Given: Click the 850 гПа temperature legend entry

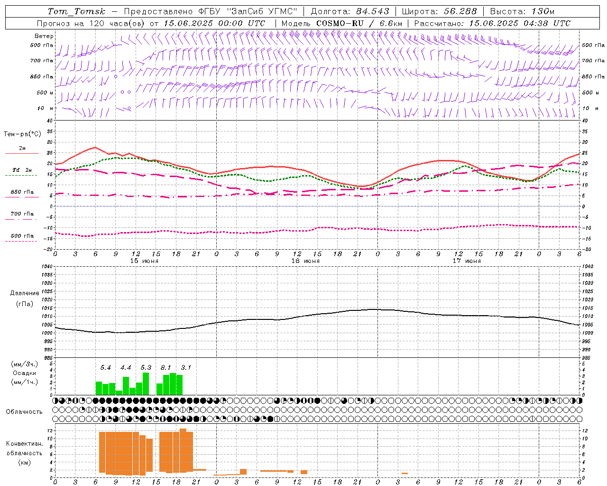Looking at the screenshot, I should [x=22, y=194].
